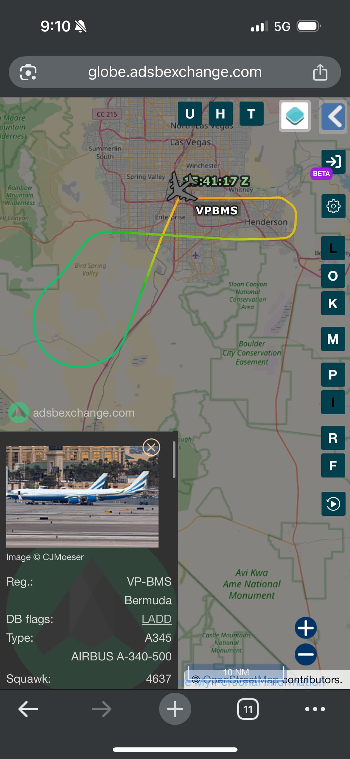Image resolution: width=350 pixels, height=759 pixels.
Task: Open the browser three-dot menu
Action: (x=315, y=709)
